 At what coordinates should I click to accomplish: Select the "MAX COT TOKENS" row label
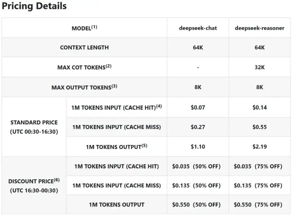click(84, 67)
